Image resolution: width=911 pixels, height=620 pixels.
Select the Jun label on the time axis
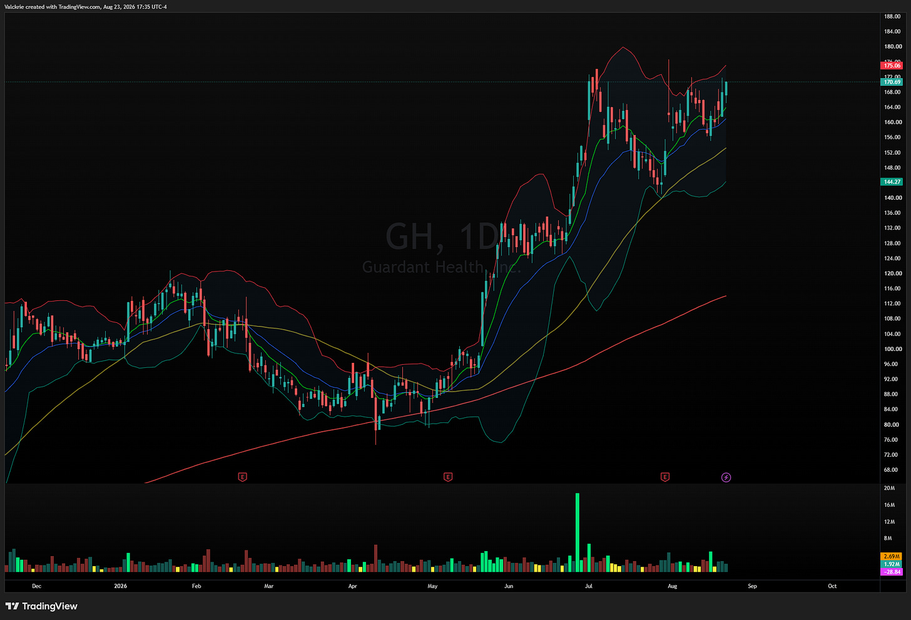[509, 586]
